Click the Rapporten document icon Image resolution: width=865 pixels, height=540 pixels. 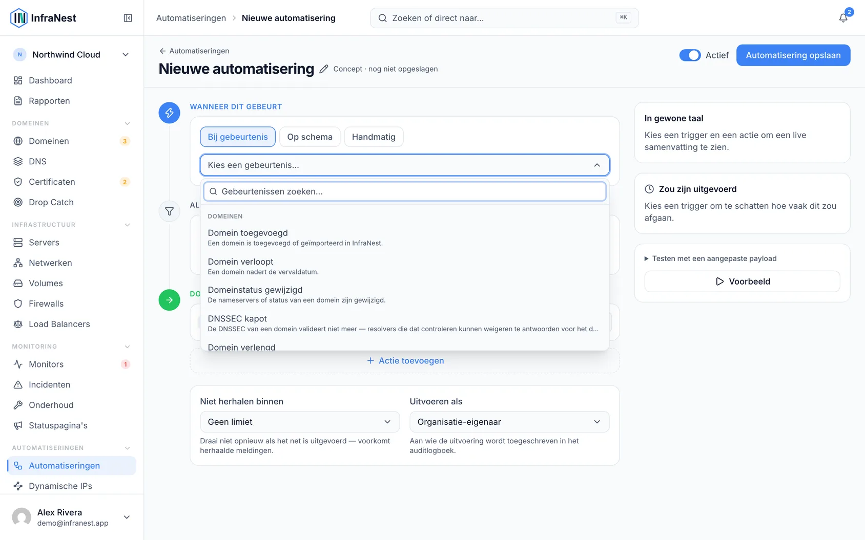(18, 101)
